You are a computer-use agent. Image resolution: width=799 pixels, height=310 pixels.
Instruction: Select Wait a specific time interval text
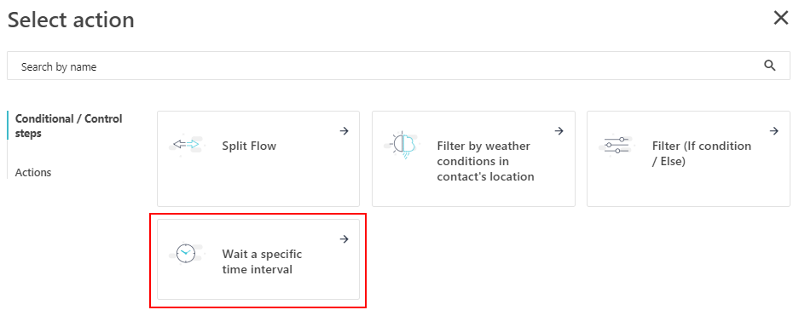(x=262, y=261)
